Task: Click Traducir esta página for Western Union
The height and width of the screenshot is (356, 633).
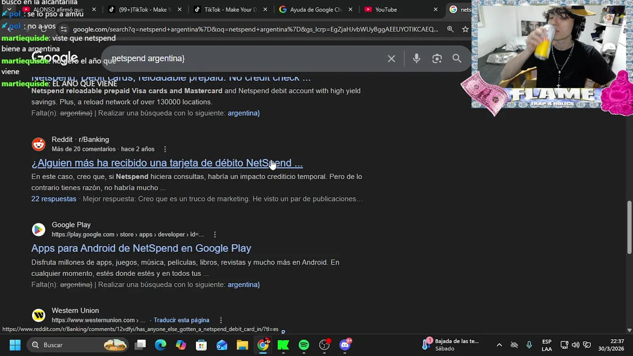Action: [x=181, y=320]
